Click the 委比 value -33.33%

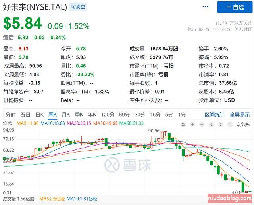85,75
